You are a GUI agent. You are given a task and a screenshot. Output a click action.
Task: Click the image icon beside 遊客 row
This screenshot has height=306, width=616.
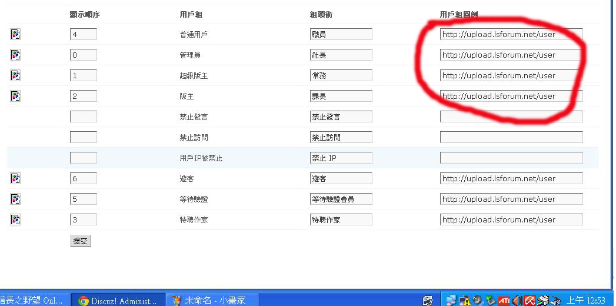click(x=15, y=178)
